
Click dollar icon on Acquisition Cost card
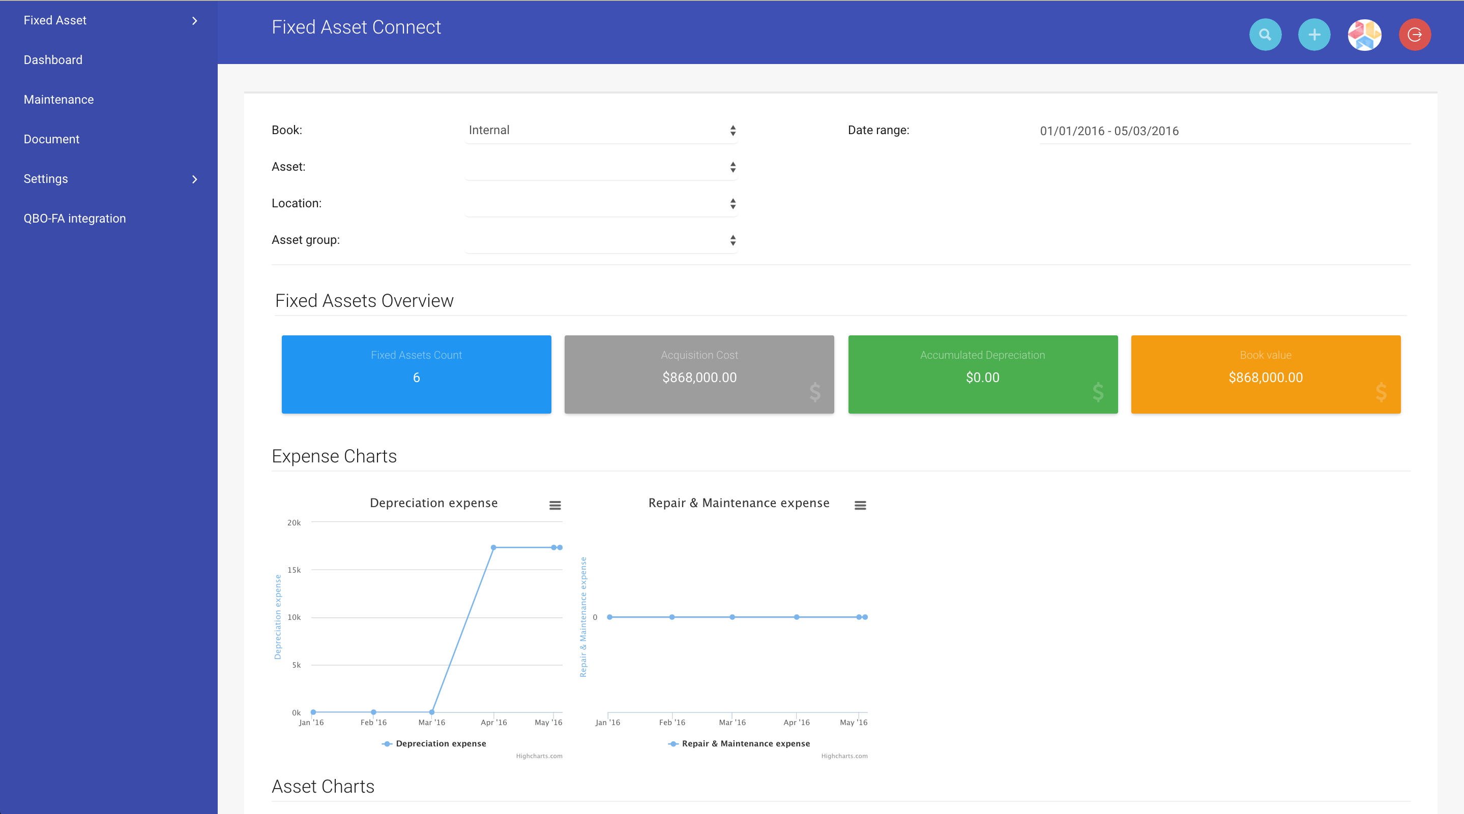tap(814, 392)
